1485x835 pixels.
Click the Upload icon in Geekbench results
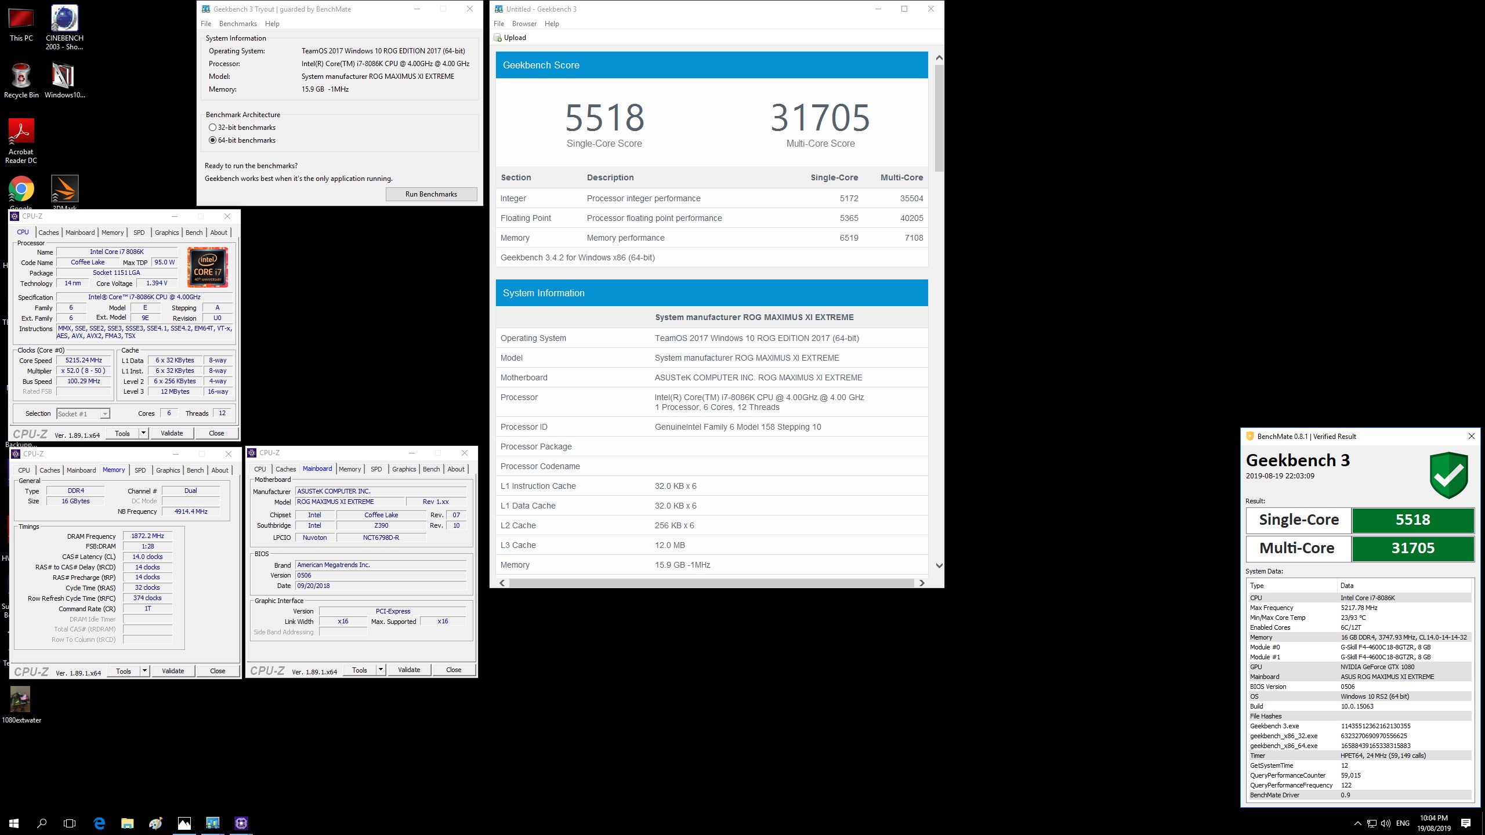click(498, 38)
